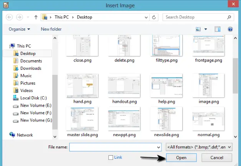Select Local Disk (C:) drive
Image resolution: width=241 pixels, height=166 pixels.
33,98
